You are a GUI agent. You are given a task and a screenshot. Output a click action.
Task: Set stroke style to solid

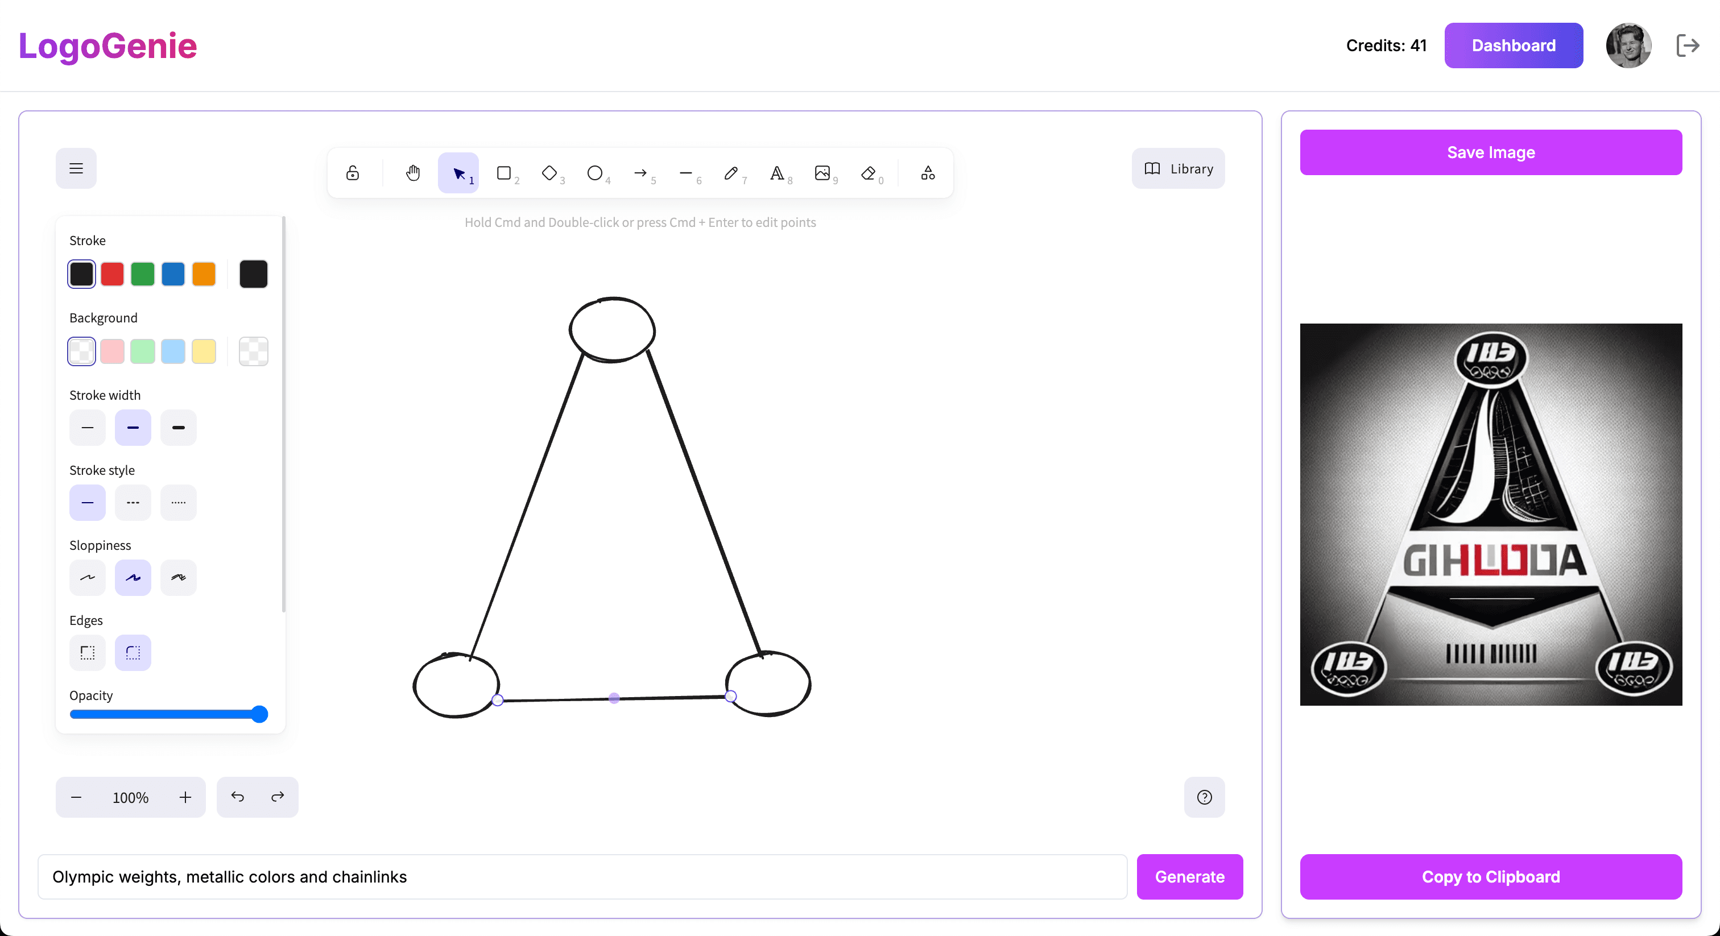(88, 502)
